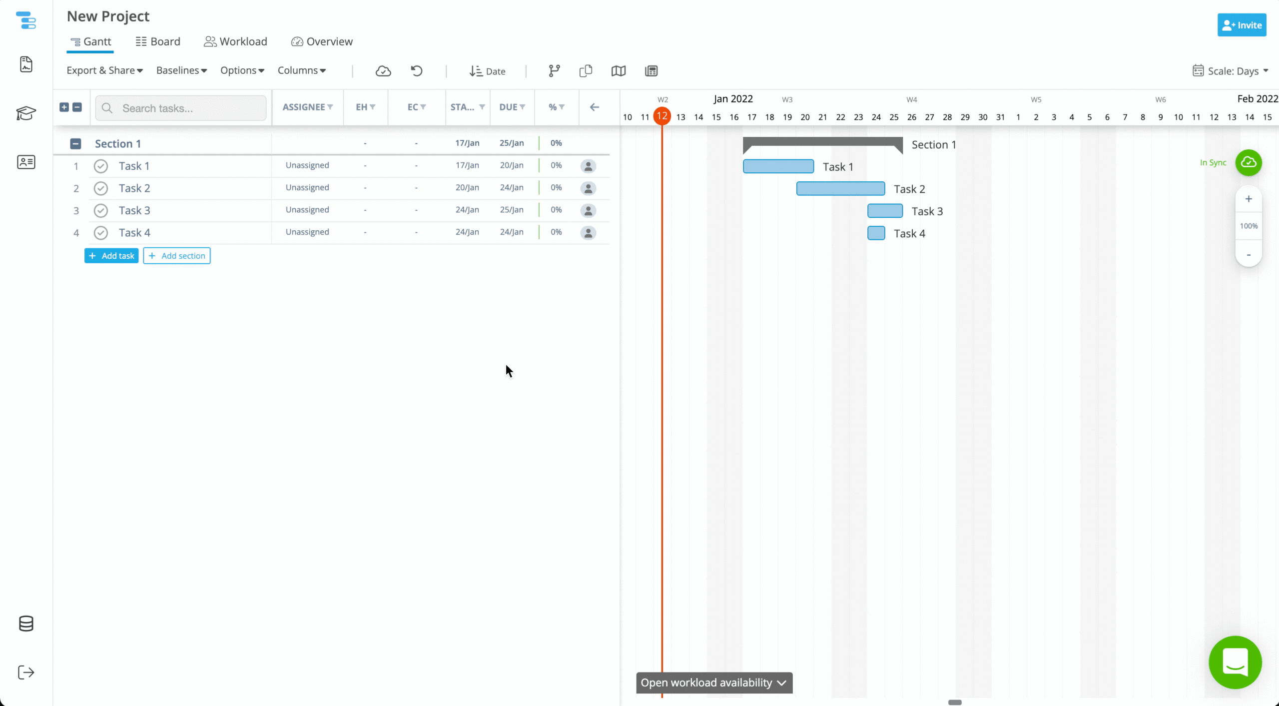Switch to the Board tab

pos(157,41)
